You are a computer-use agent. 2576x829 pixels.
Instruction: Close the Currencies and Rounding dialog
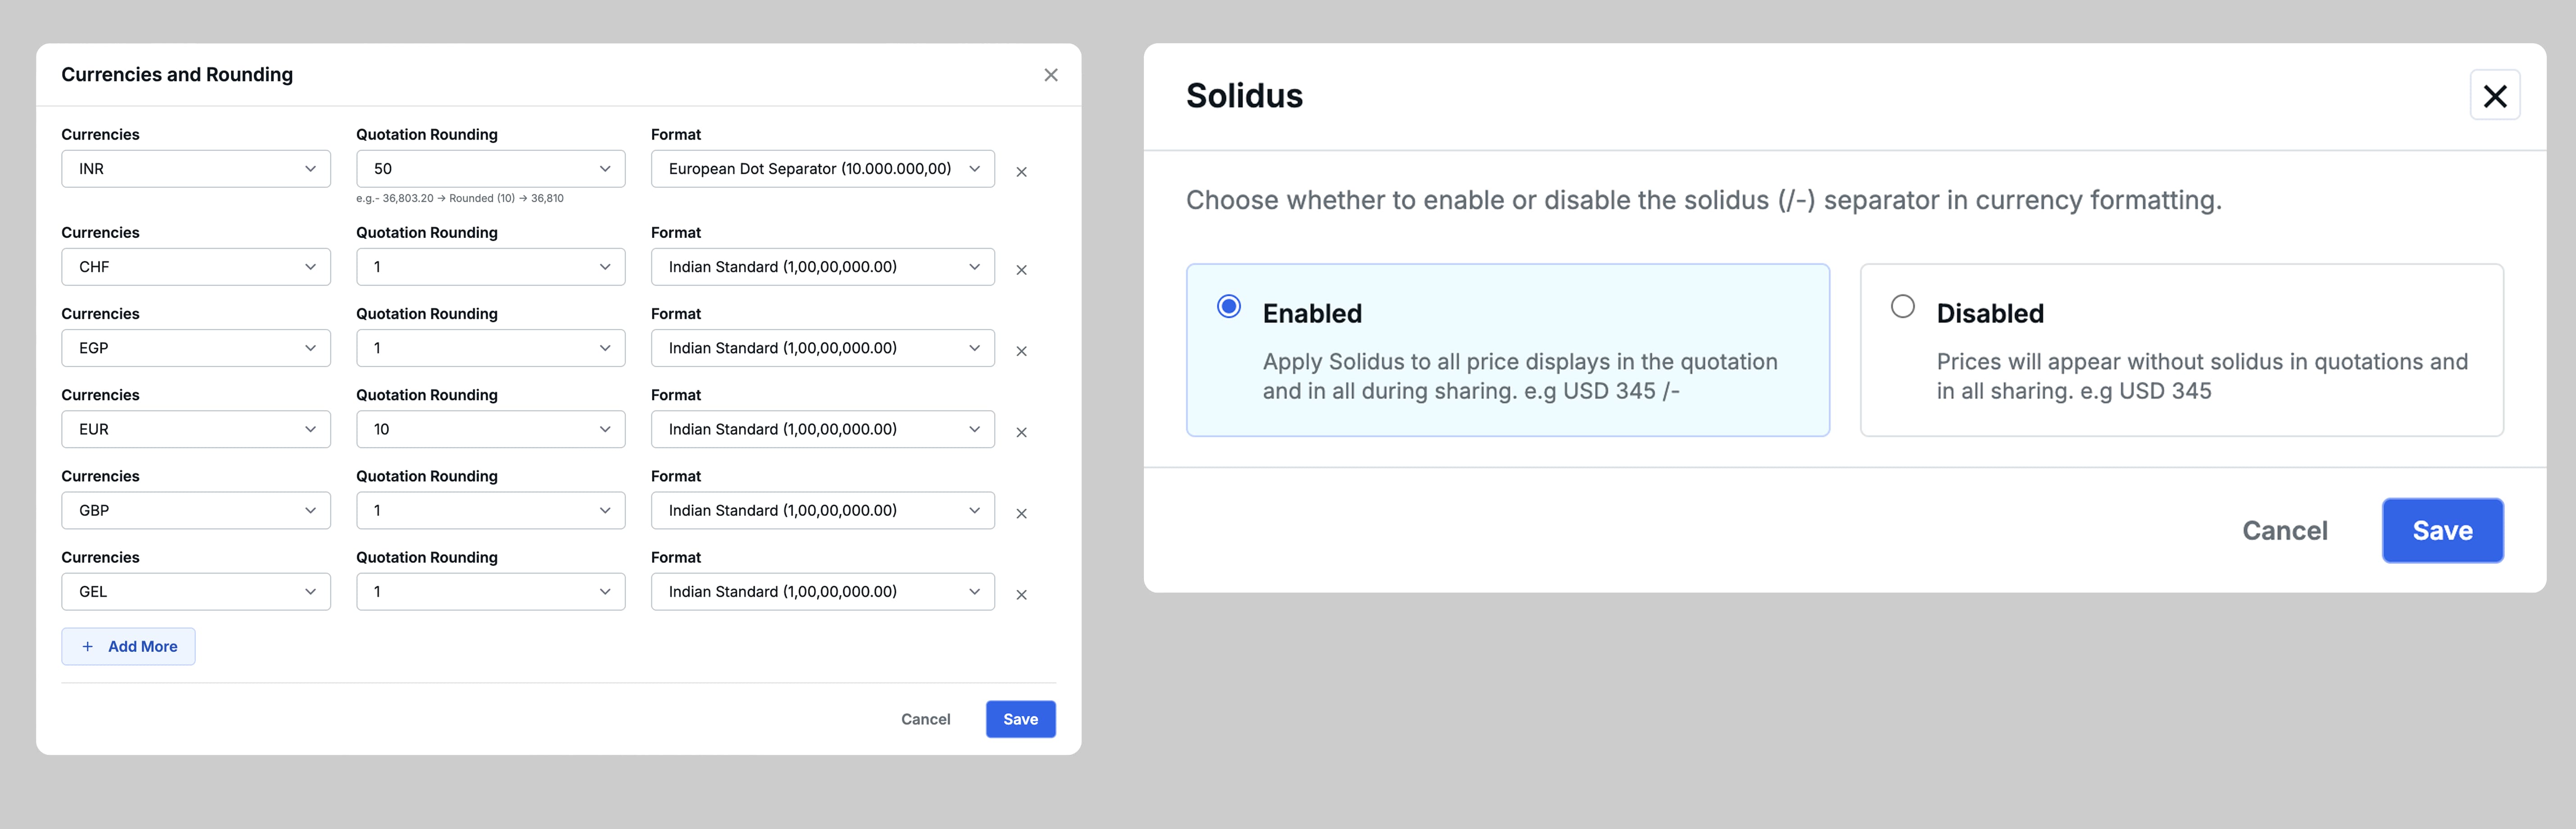[x=1051, y=74]
